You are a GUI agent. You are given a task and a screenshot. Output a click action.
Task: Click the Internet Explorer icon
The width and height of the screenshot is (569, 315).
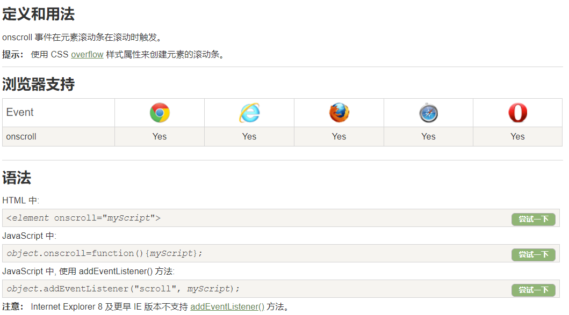click(x=249, y=113)
